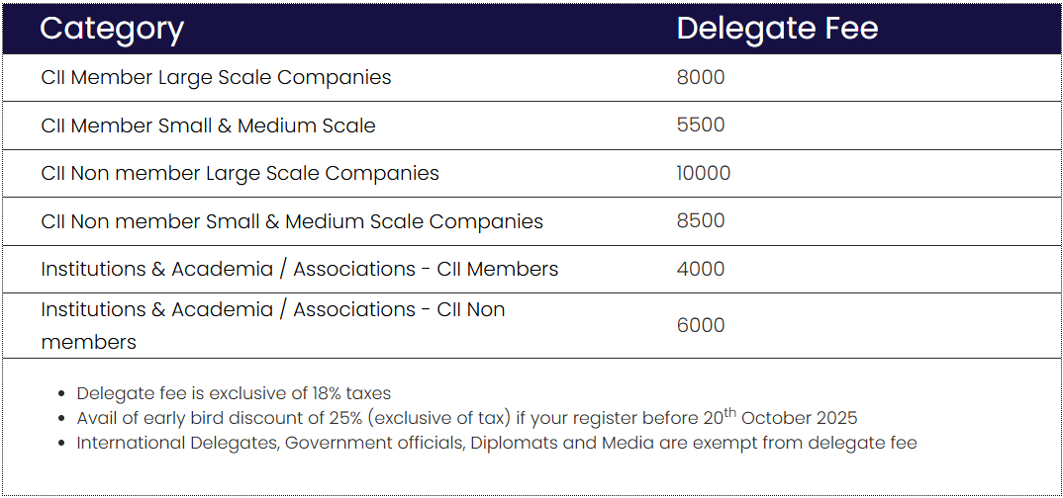
Task: Click the Delegate Fee column header
Action: pyautogui.click(x=777, y=29)
